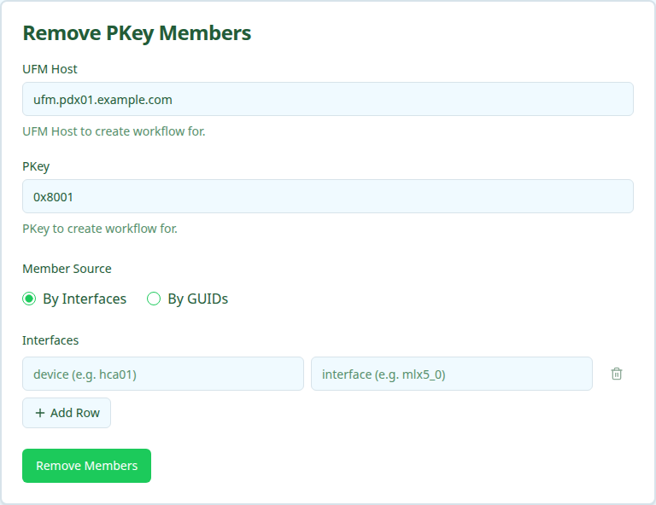Click 'UFM Host to create workflow for.' hint
The height and width of the screenshot is (505, 656).
pos(114,131)
